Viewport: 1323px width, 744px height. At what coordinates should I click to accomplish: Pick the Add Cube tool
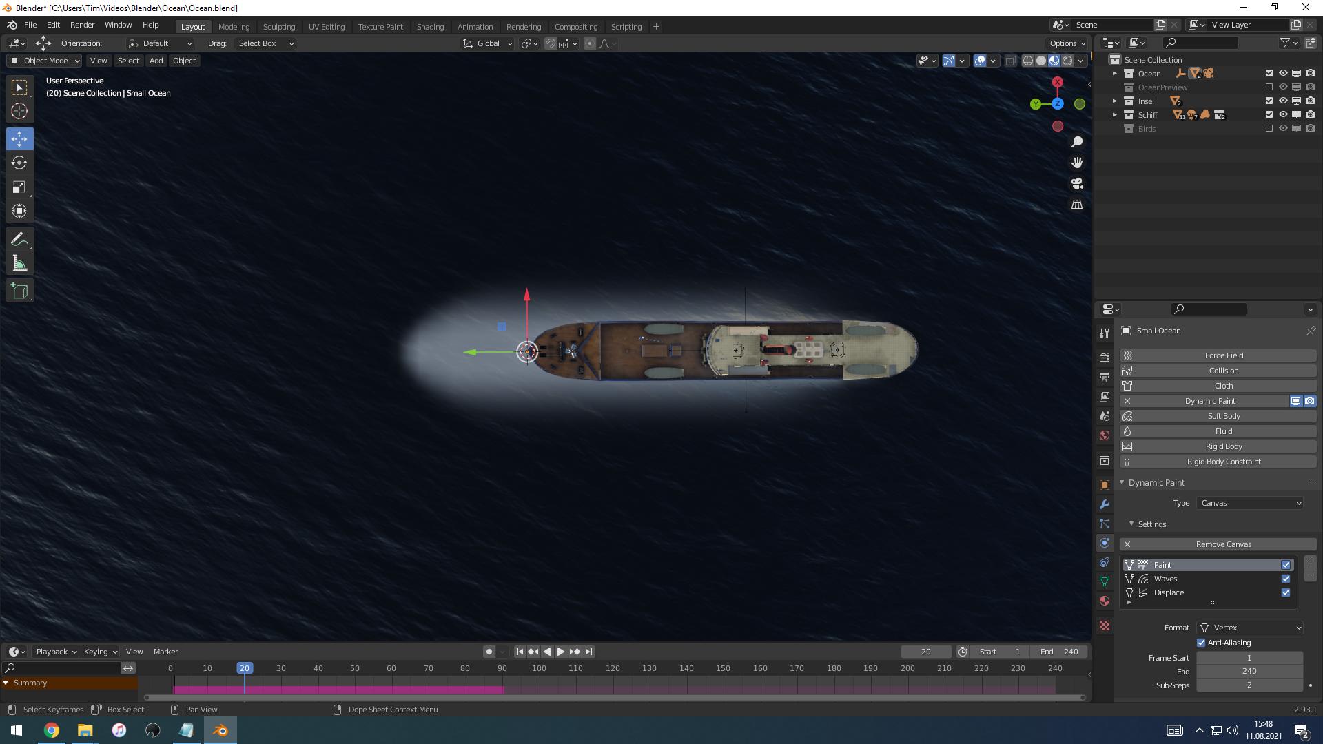[x=19, y=291]
